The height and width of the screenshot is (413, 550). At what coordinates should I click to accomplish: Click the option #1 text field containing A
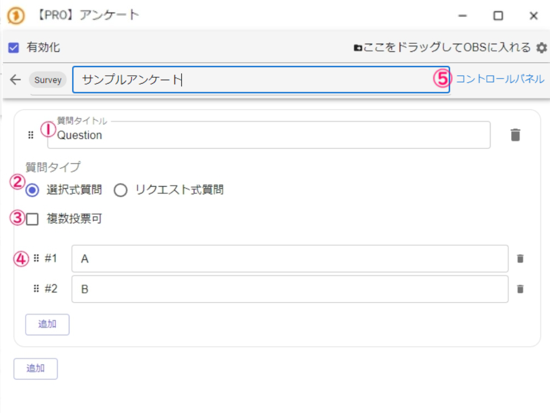pos(290,259)
